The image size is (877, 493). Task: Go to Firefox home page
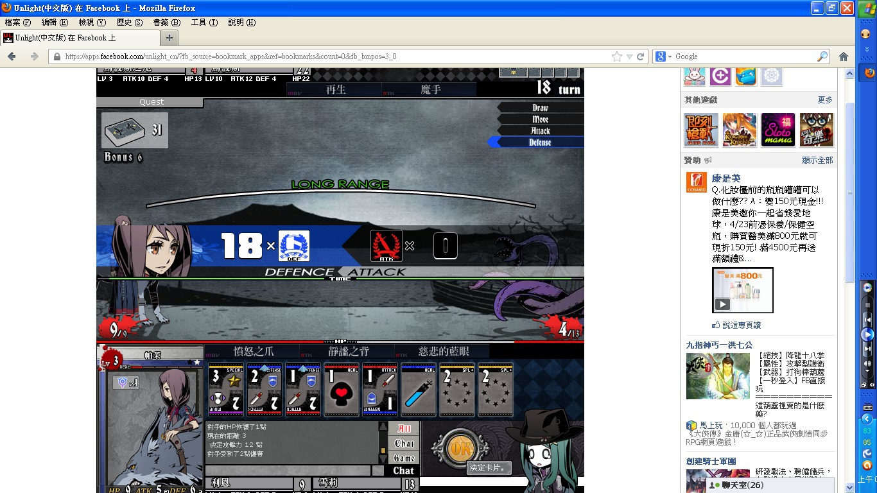pos(844,56)
